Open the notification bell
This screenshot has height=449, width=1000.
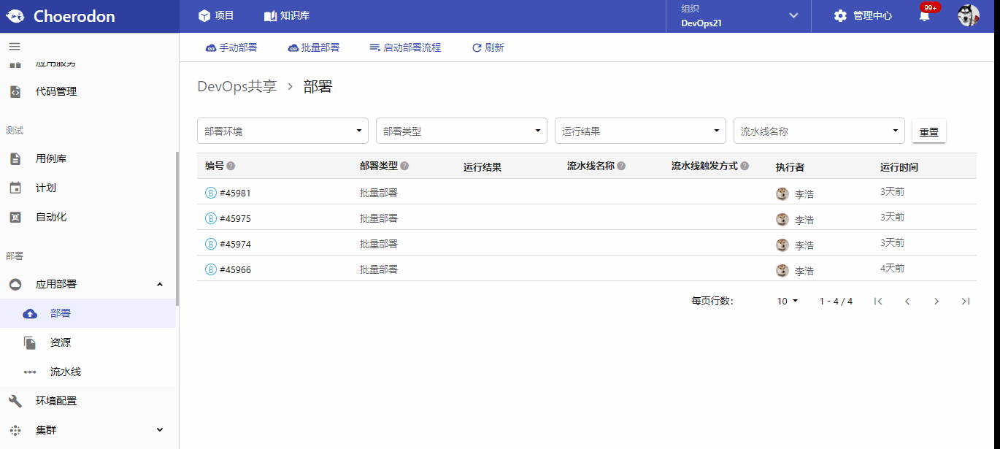(x=924, y=15)
